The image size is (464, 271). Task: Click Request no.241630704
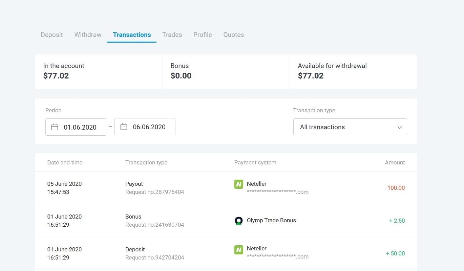(155, 225)
